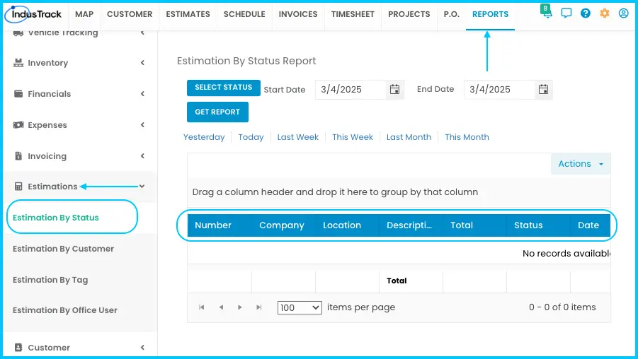
Task: Select the This Week date shortcut
Action: pos(353,137)
